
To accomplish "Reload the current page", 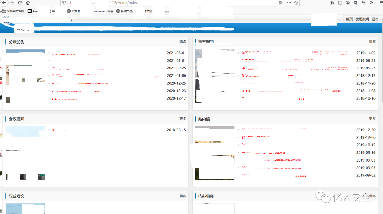I will (x=20, y=3).
